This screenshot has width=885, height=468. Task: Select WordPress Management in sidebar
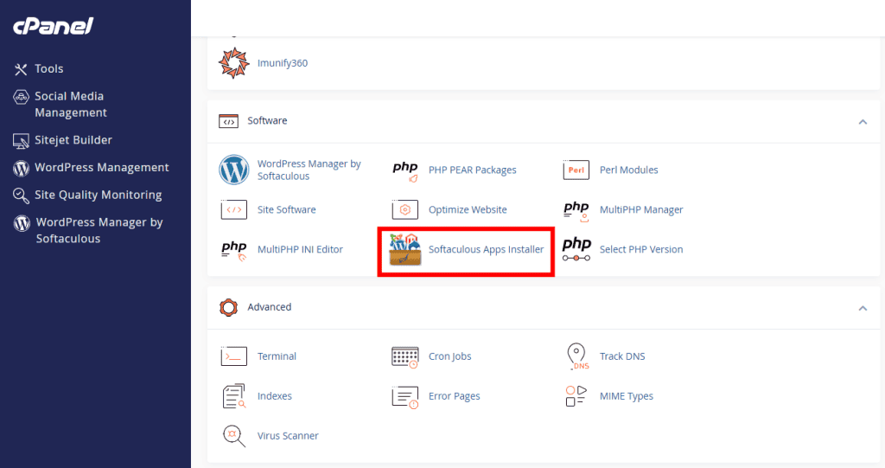(x=102, y=167)
